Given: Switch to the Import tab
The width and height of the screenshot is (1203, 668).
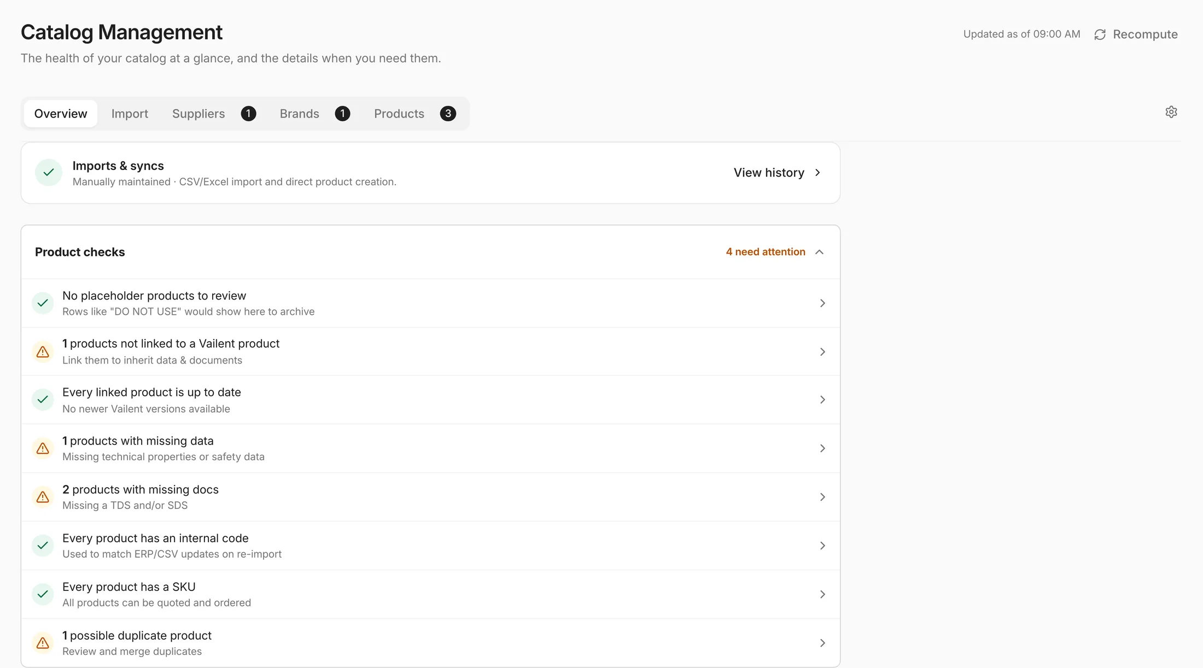Looking at the screenshot, I should point(130,114).
